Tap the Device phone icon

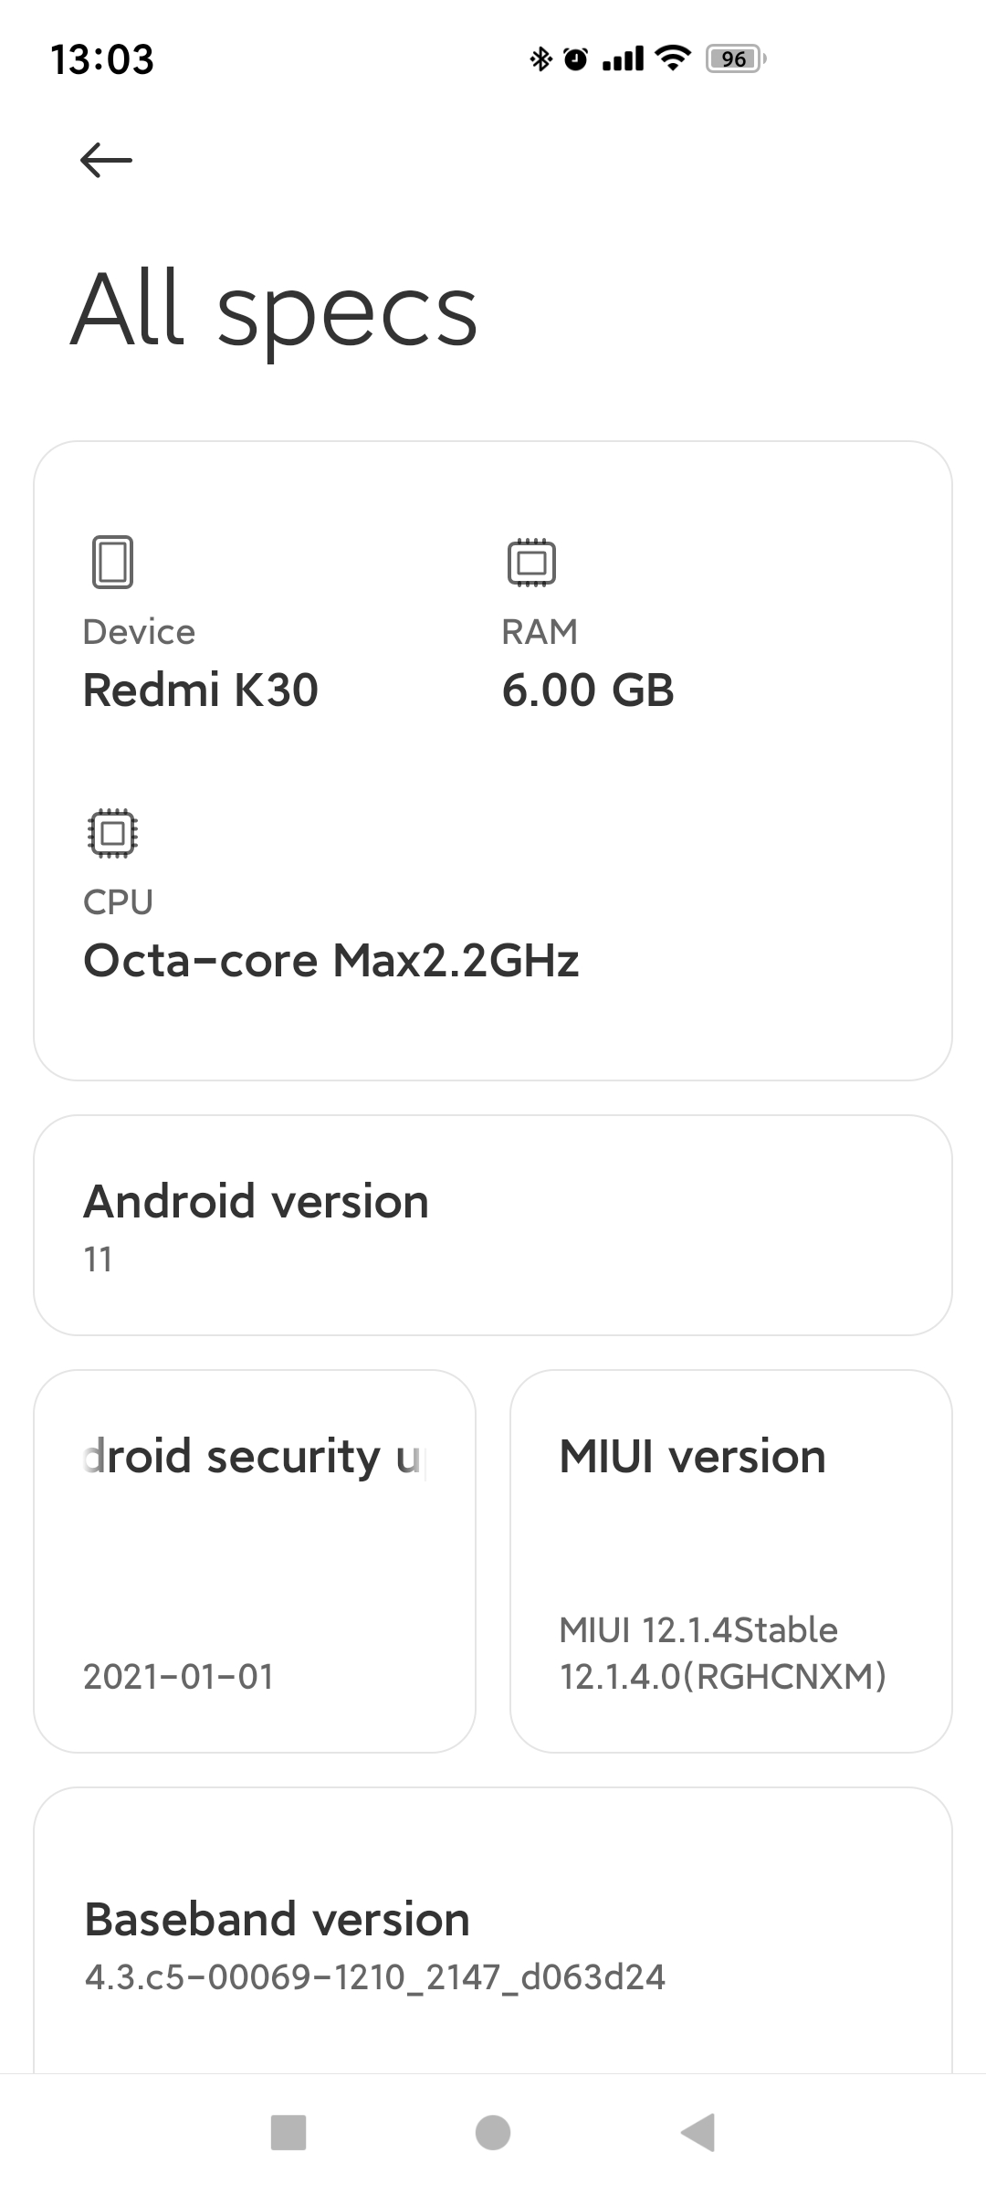[112, 561]
